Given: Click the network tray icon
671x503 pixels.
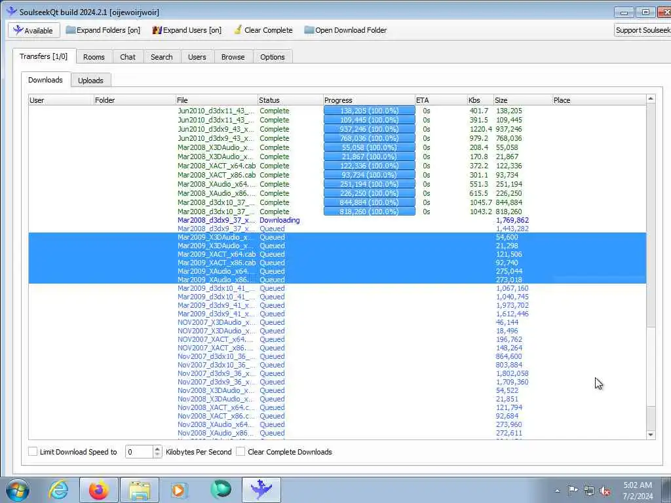Looking at the screenshot, I should pos(589,491).
